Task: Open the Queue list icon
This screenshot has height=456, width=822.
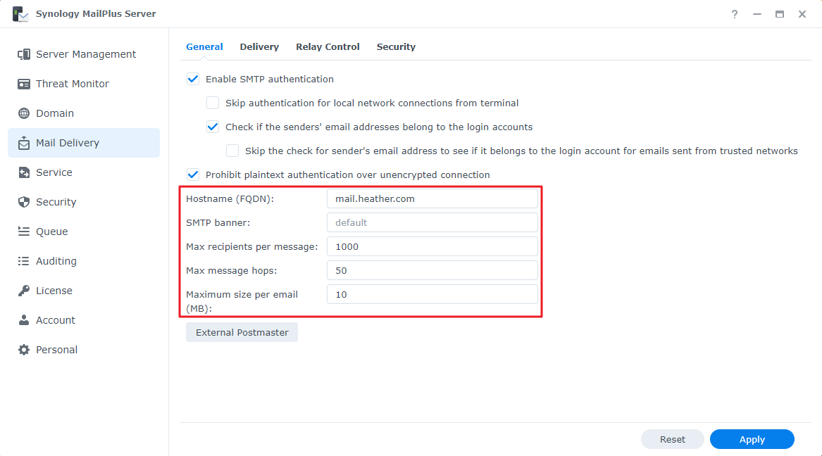Action: click(24, 231)
